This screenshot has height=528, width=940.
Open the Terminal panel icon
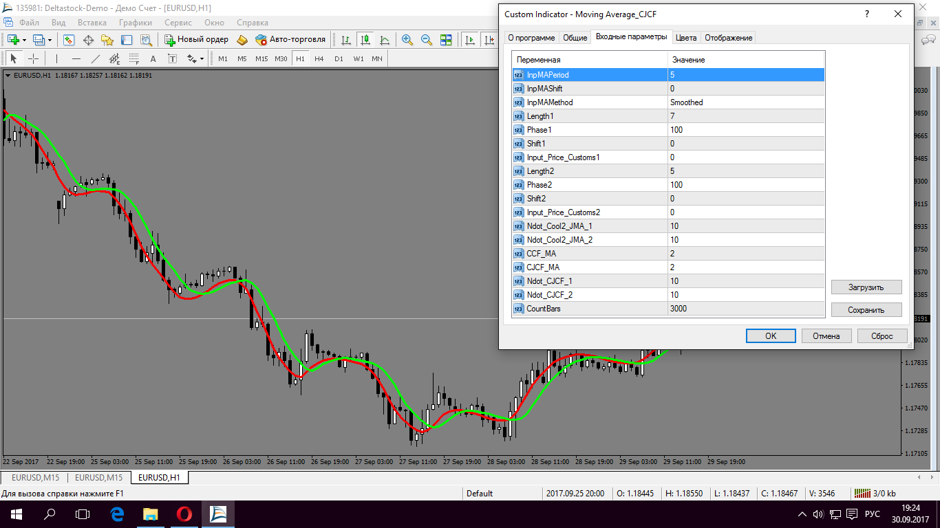tap(127, 40)
